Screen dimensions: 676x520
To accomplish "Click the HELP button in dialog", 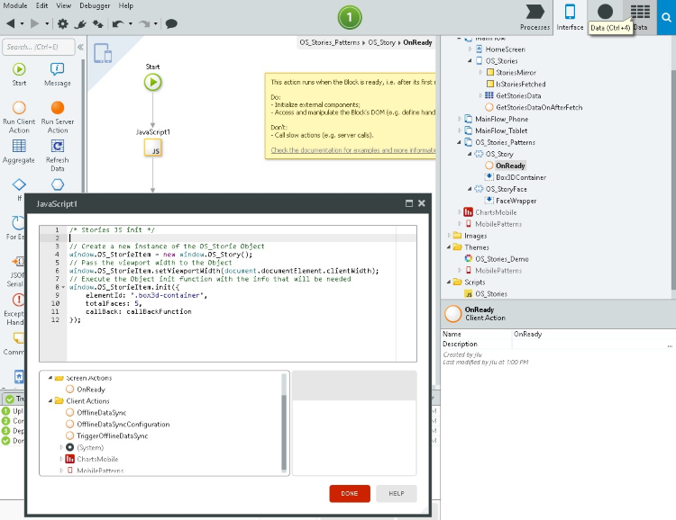I will point(396,493).
